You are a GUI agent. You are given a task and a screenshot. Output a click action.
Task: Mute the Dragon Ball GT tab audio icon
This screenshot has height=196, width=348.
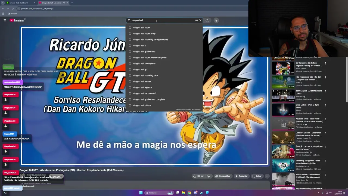[x=64, y=3]
